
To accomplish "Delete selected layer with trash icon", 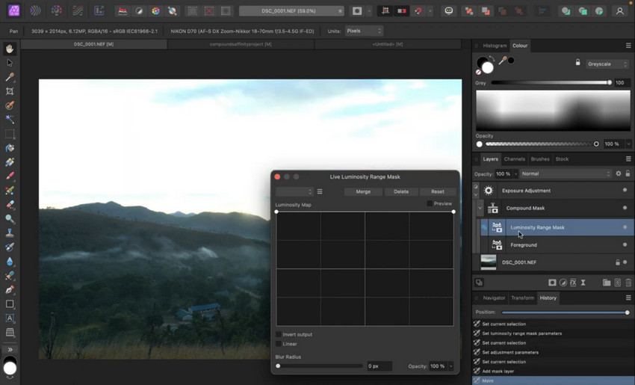I will pos(628,283).
